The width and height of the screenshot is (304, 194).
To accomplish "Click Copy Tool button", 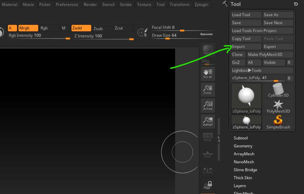I will (x=246, y=39).
